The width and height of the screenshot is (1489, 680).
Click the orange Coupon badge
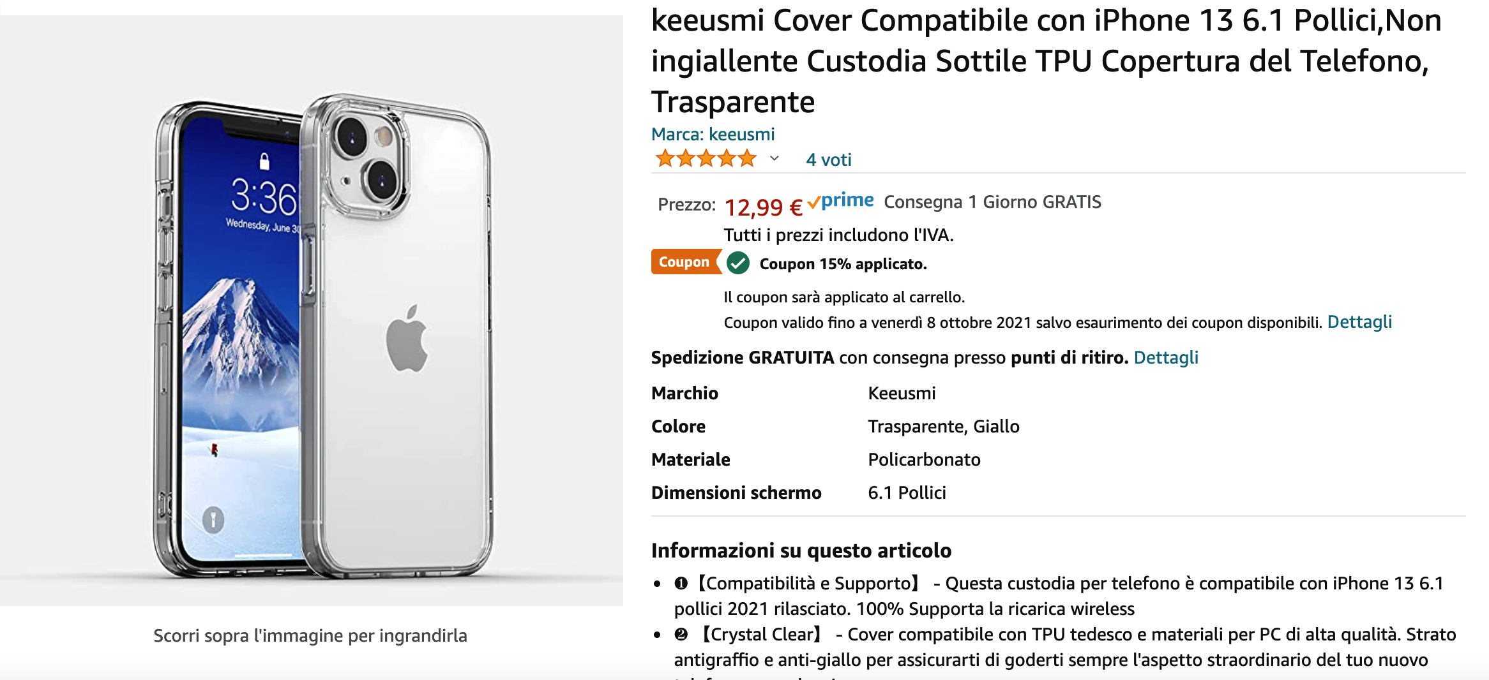[x=684, y=262]
